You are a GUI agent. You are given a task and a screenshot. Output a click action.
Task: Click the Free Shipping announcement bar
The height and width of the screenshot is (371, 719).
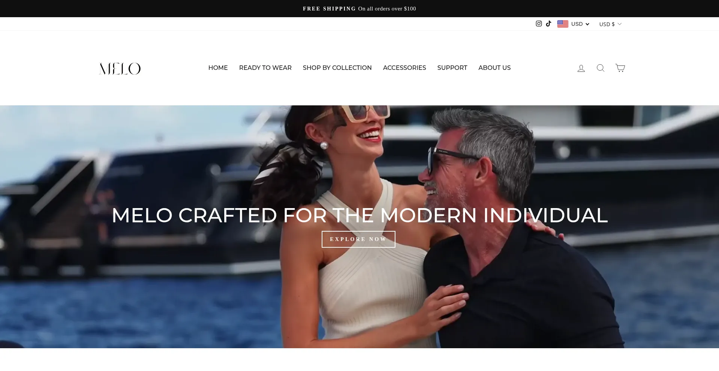pyautogui.click(x=359, y=9)
